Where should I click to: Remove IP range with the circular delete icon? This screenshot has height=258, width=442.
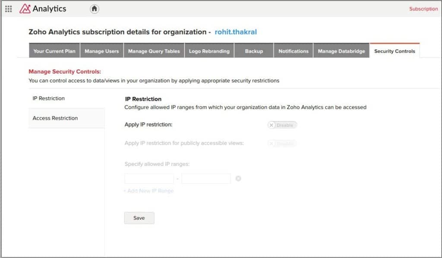click(x=238, y=178)
